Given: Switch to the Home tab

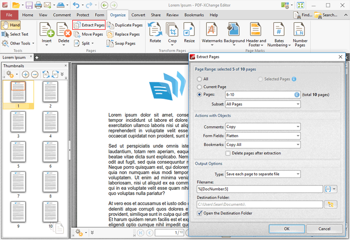Looking at the screenshot, I should [x=28, y=15].
